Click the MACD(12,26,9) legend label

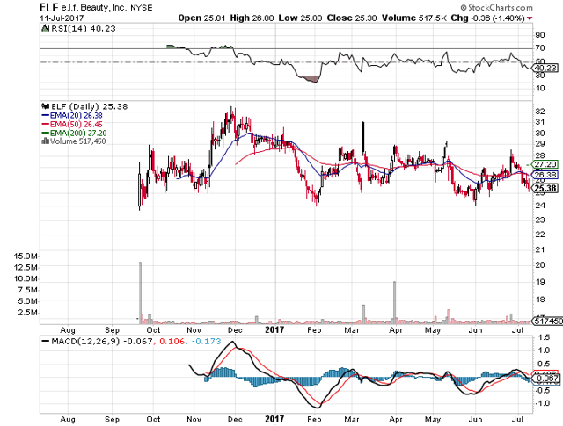(x=85, y=342)
